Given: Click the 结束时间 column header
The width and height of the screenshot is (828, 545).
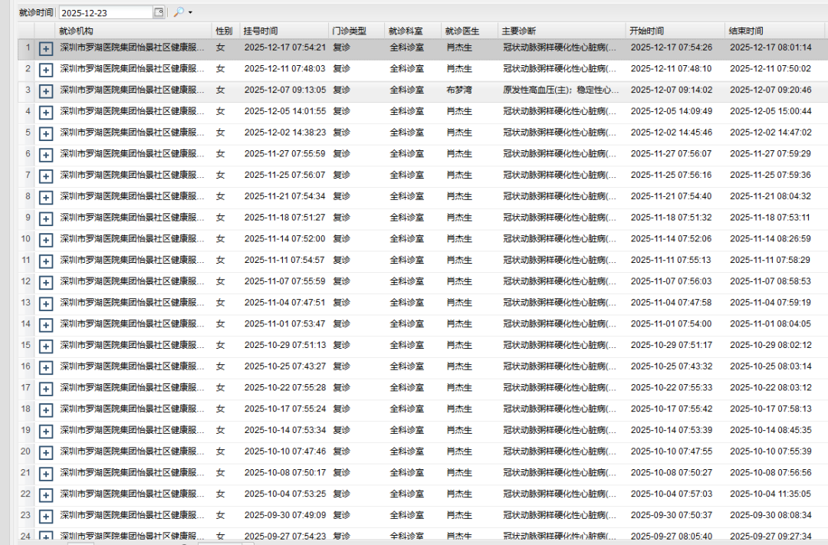Looking at the screenshot, I should (746, 31).
